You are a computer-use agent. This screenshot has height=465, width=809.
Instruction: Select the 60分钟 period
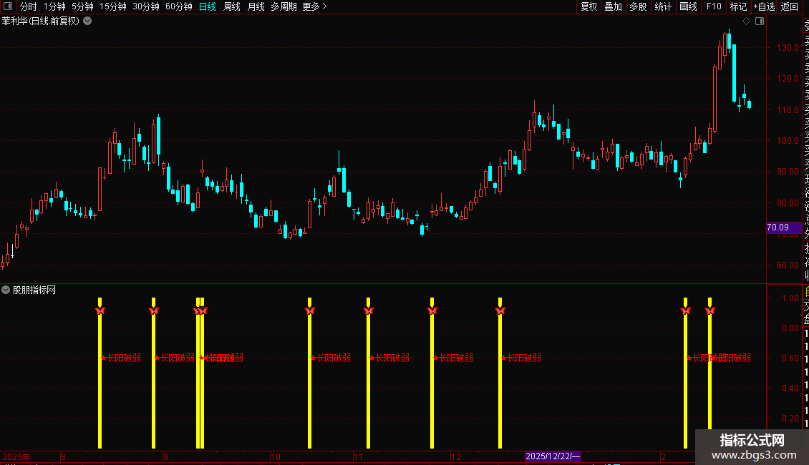click(179, 6)
